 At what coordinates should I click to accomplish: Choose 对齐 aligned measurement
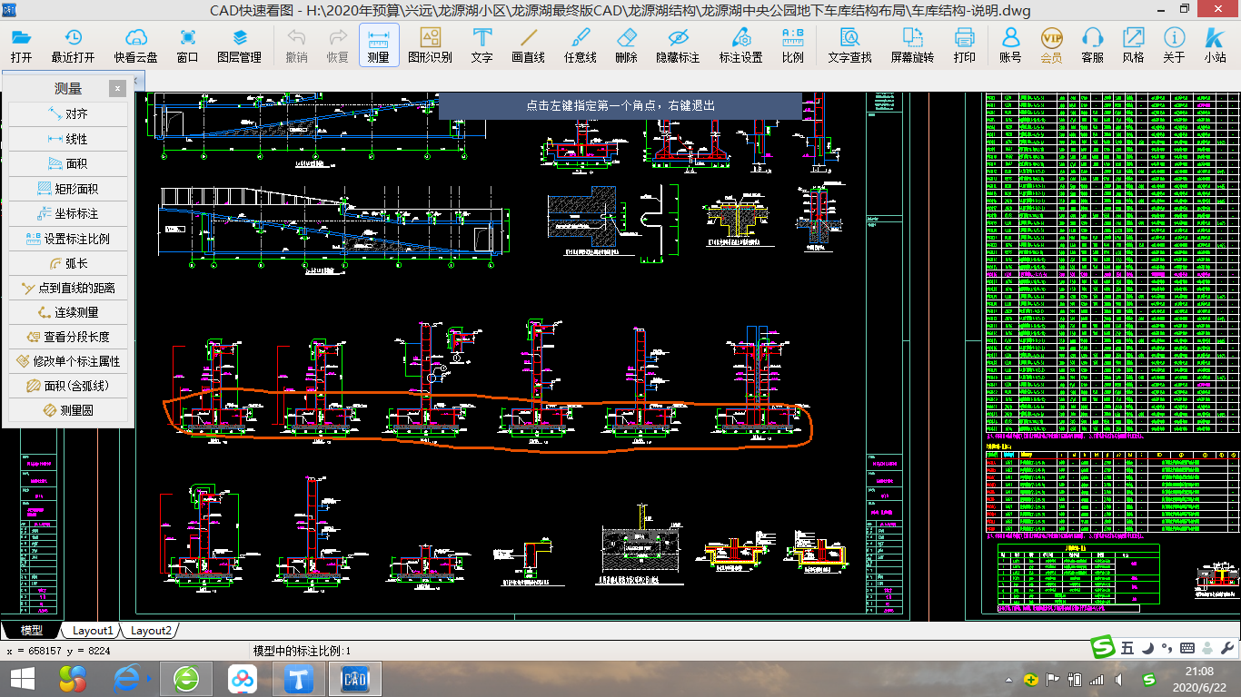[68, 114]
